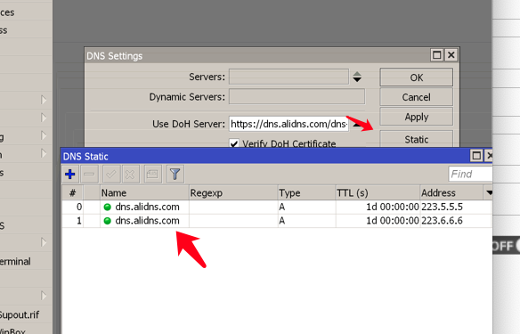Sort by the TTL (s) column header
Screen dimensions: 520x334
point(378,192)
